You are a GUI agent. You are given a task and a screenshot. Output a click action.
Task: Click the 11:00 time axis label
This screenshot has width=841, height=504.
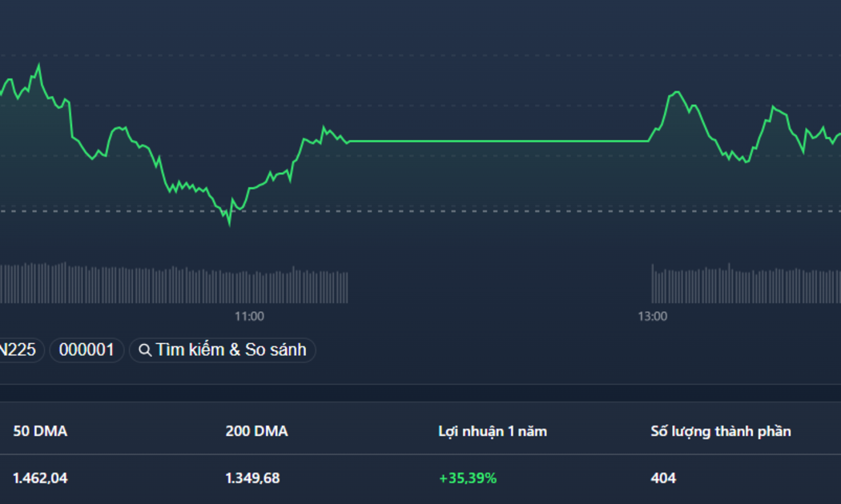pos(249,317)
